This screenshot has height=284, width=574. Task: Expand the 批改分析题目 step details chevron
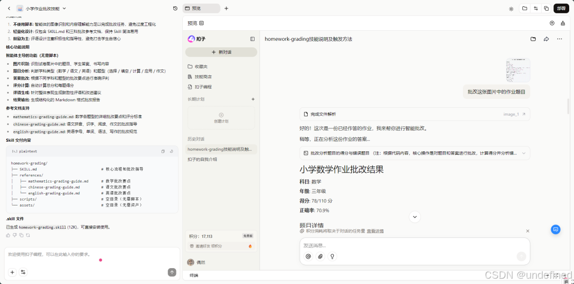[524, 153]
